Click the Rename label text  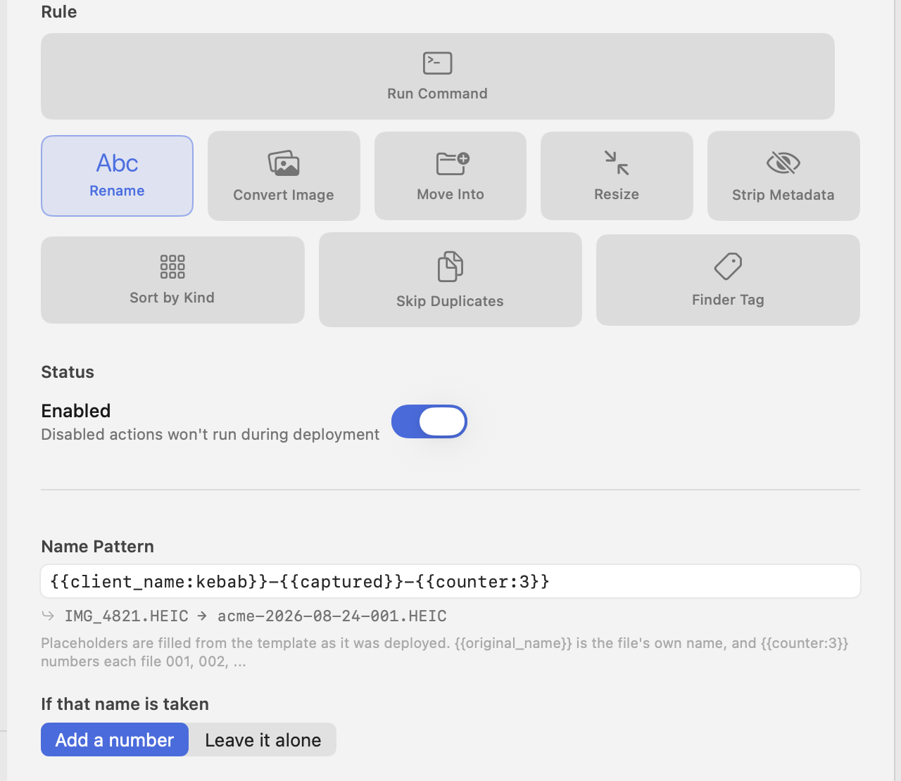[x=117, y=191]
